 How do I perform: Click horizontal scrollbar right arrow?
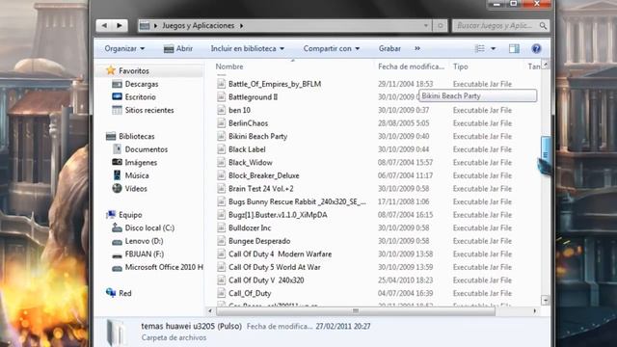pyautogui.click(x=534, y=310)
